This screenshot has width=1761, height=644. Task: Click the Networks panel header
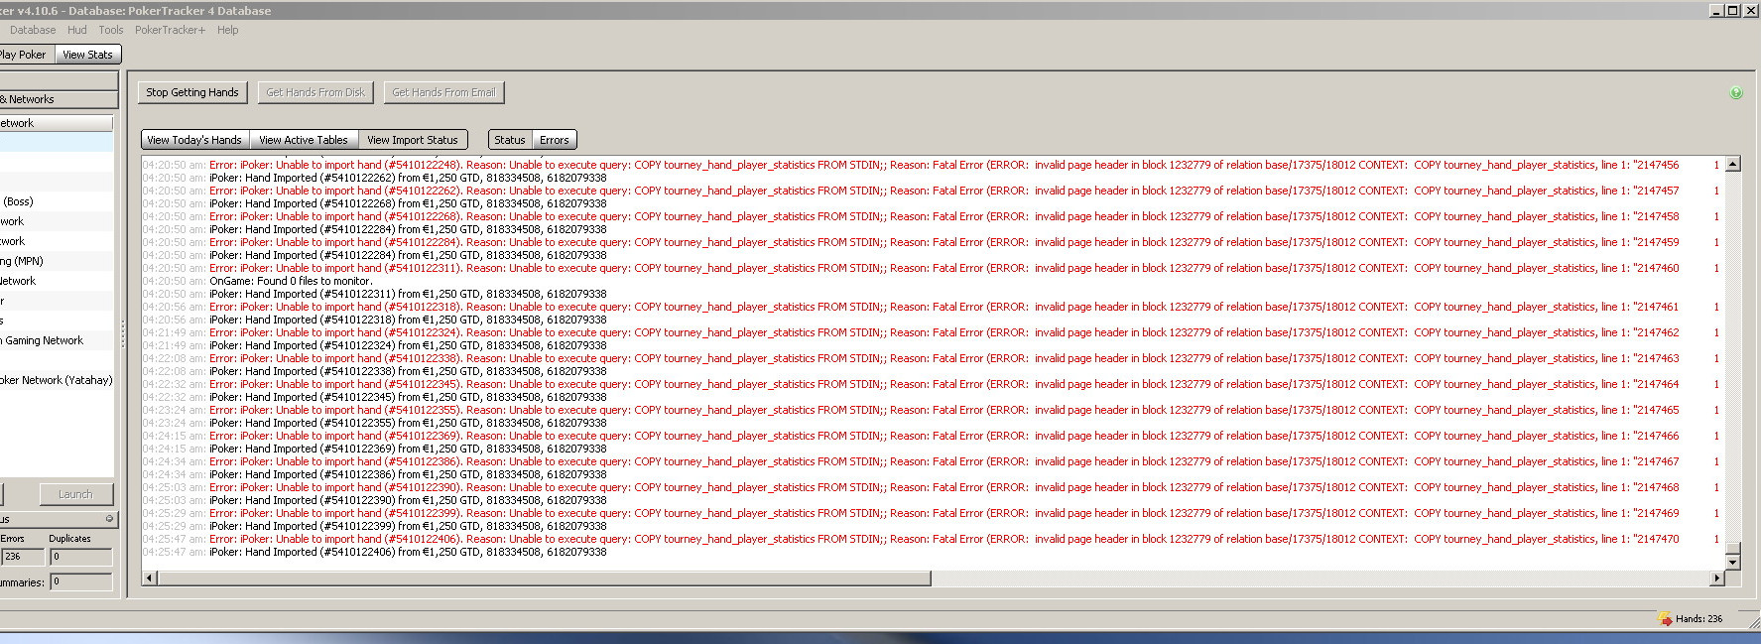click(58, 99)
